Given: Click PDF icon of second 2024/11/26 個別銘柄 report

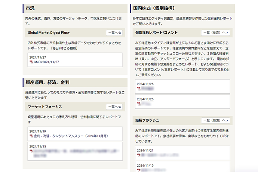Looking at the screenshot, I should click(139, 104).
